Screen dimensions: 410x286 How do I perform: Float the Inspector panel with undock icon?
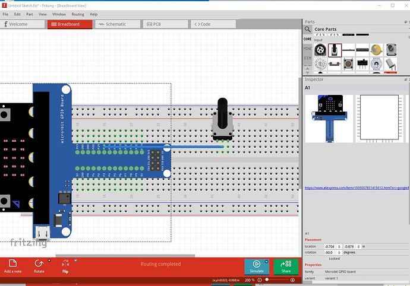tap(406, 80)
